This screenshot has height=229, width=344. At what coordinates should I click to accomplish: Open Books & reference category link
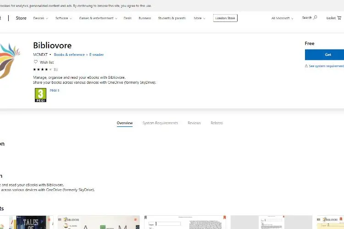pos(69,55)
